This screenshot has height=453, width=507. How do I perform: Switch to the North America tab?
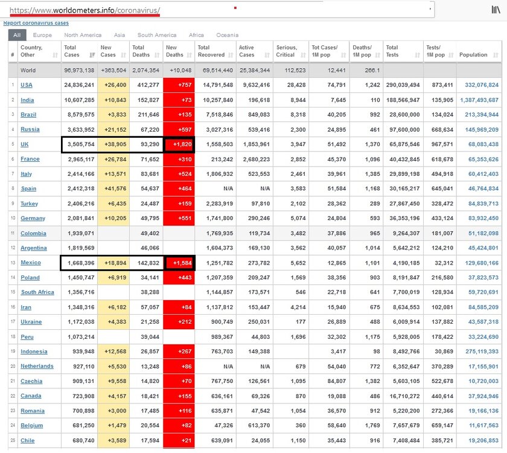pos(83,35)
